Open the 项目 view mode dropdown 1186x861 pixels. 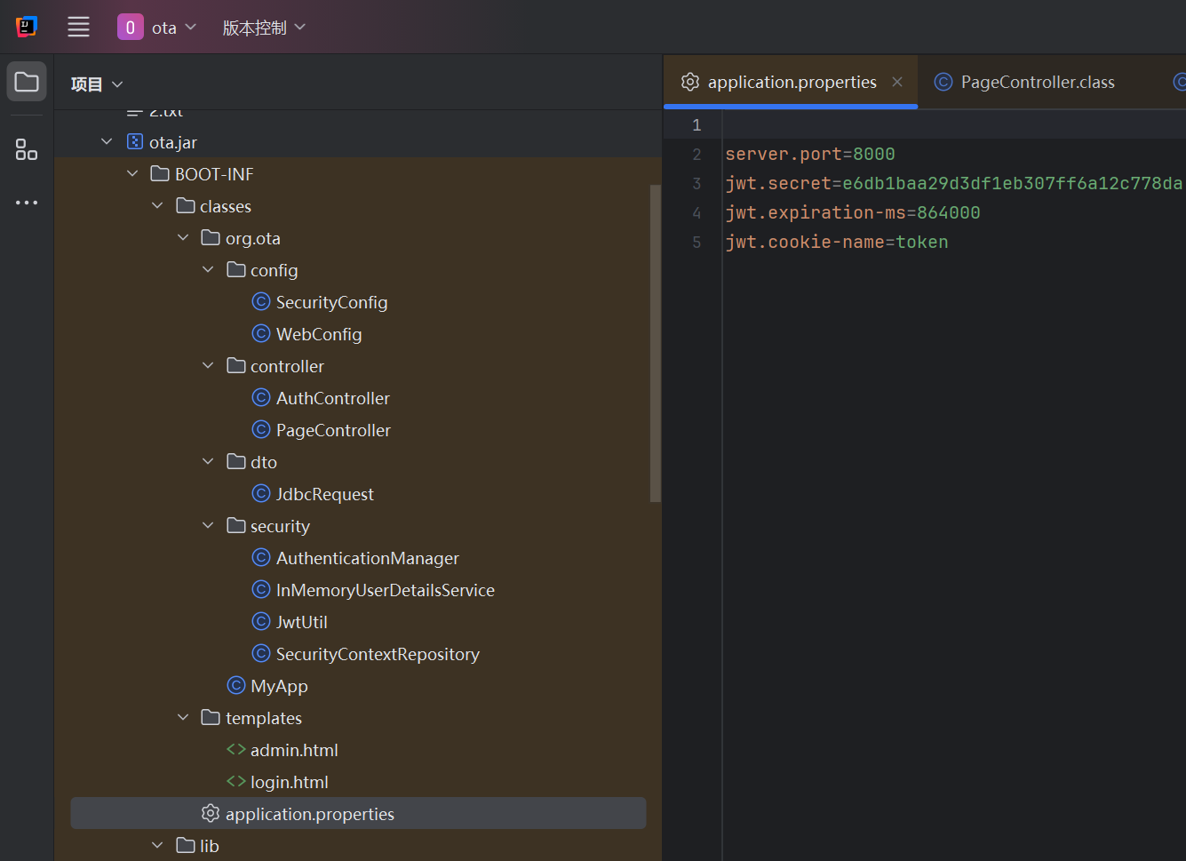pos(97,84)
